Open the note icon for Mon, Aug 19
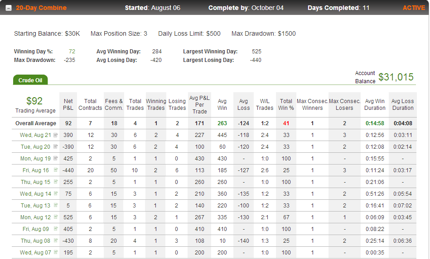 click(x=56, y=158)
